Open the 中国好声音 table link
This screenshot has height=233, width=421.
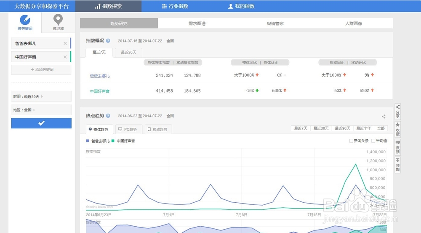pos(100,91)
